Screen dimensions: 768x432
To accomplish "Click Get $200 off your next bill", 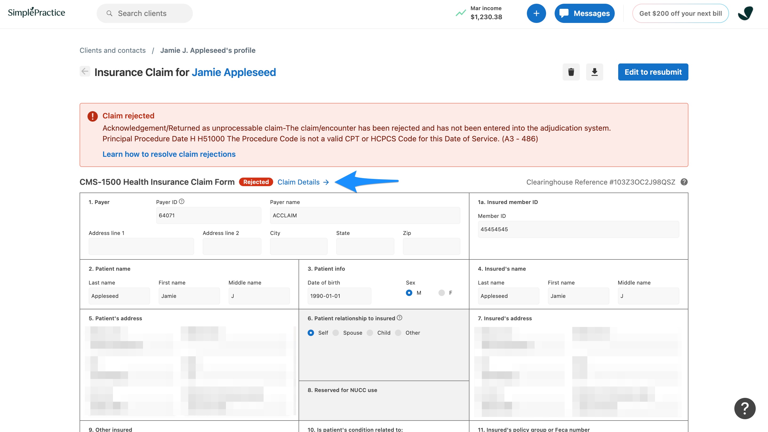I will (x=680, y=13).
